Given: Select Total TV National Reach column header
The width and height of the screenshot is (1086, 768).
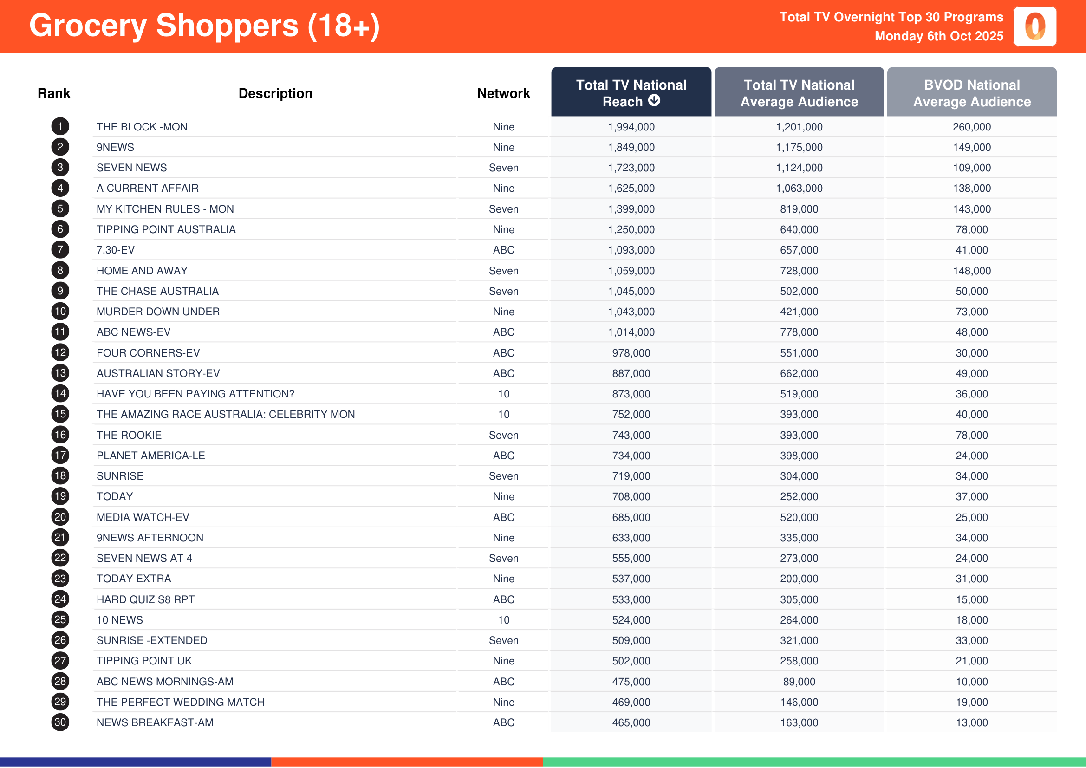Looking at the screenshot, I should (631, 92).
